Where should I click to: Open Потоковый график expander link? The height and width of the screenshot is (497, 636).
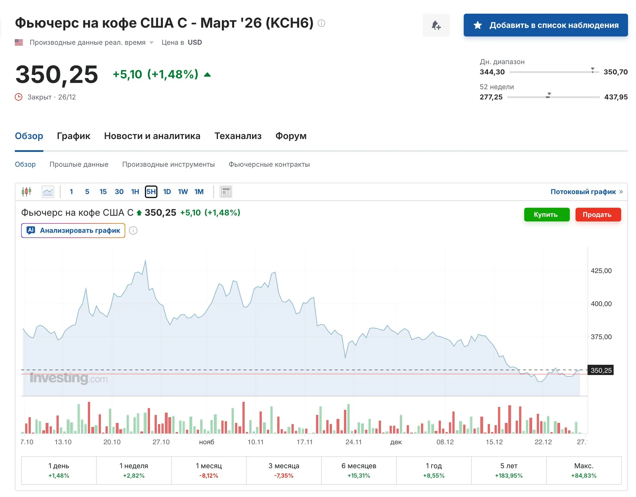[x=586, y=192]
